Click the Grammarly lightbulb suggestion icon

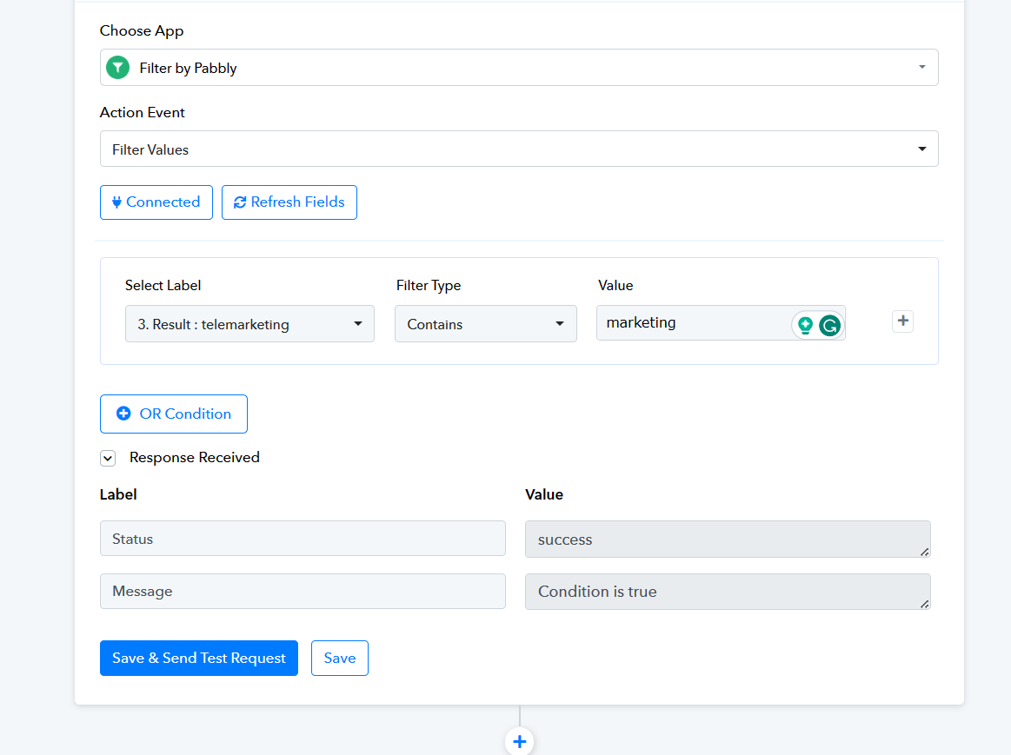point(805,326)
